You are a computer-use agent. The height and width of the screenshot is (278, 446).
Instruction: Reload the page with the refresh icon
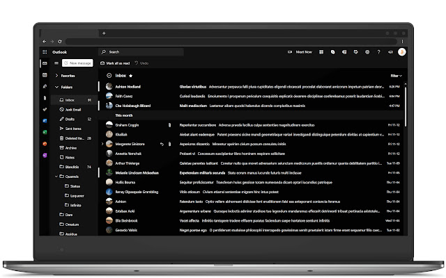click(60, 42)
